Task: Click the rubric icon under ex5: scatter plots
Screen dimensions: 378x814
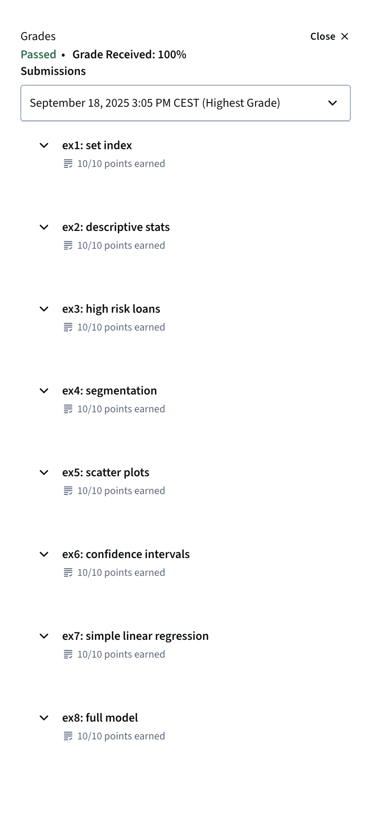Action: click(68, 491)
